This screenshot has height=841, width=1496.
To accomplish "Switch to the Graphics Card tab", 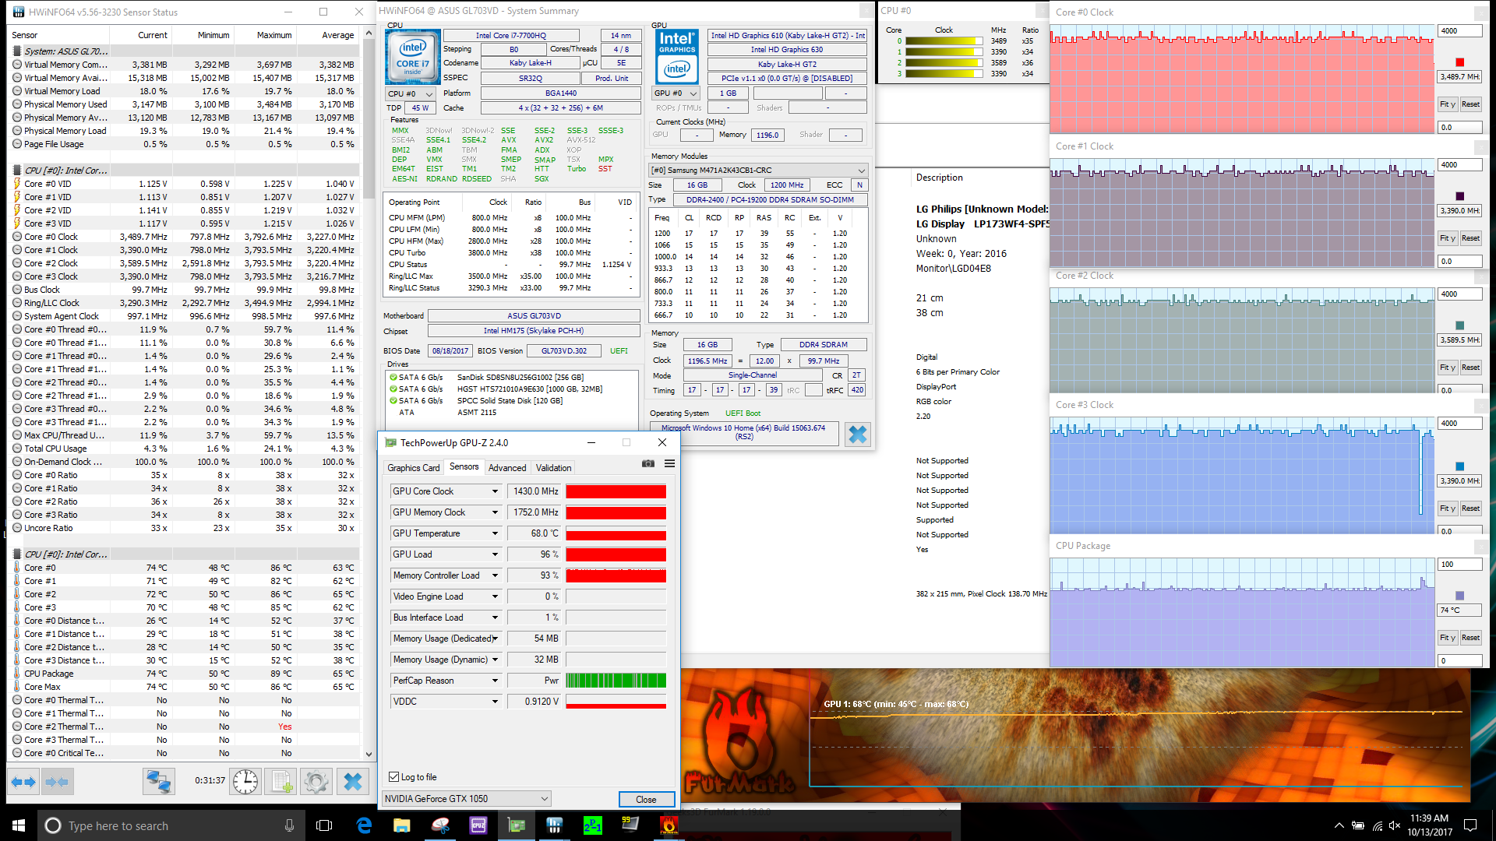I will tap(414, 468).
